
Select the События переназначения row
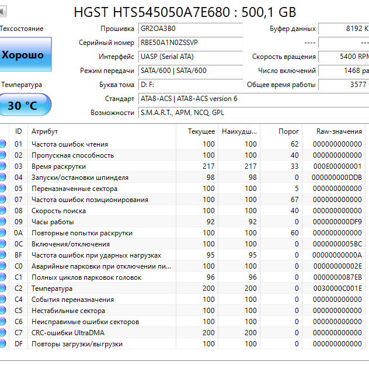[182, 300]
